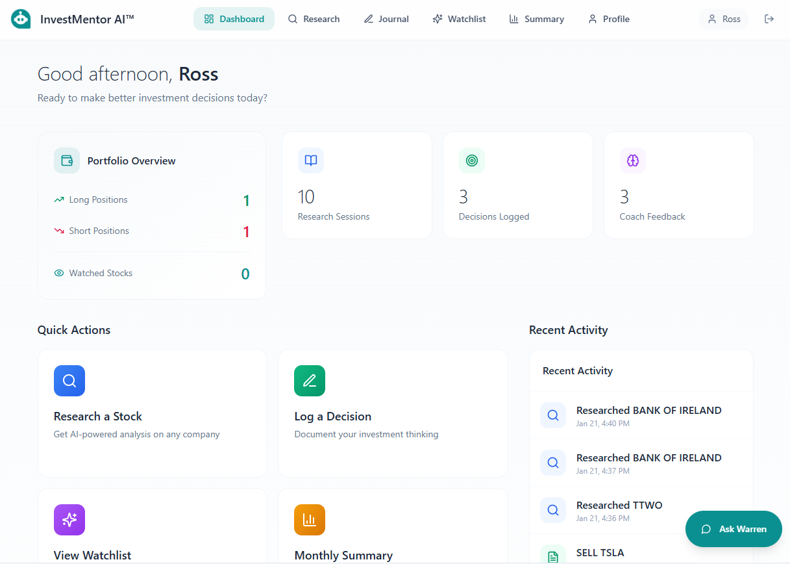Viewport: 790px width, 564px height.
Task: Click the logout arrow icon
Action: click(x=769, y=19)
